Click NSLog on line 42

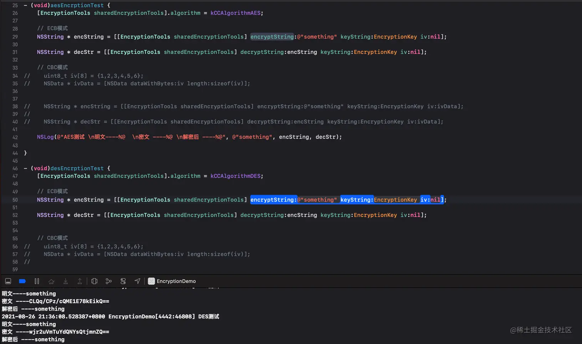coord(45,137)
